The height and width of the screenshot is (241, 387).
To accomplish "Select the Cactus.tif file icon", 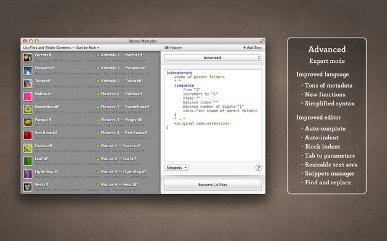I will click(28, 148).
